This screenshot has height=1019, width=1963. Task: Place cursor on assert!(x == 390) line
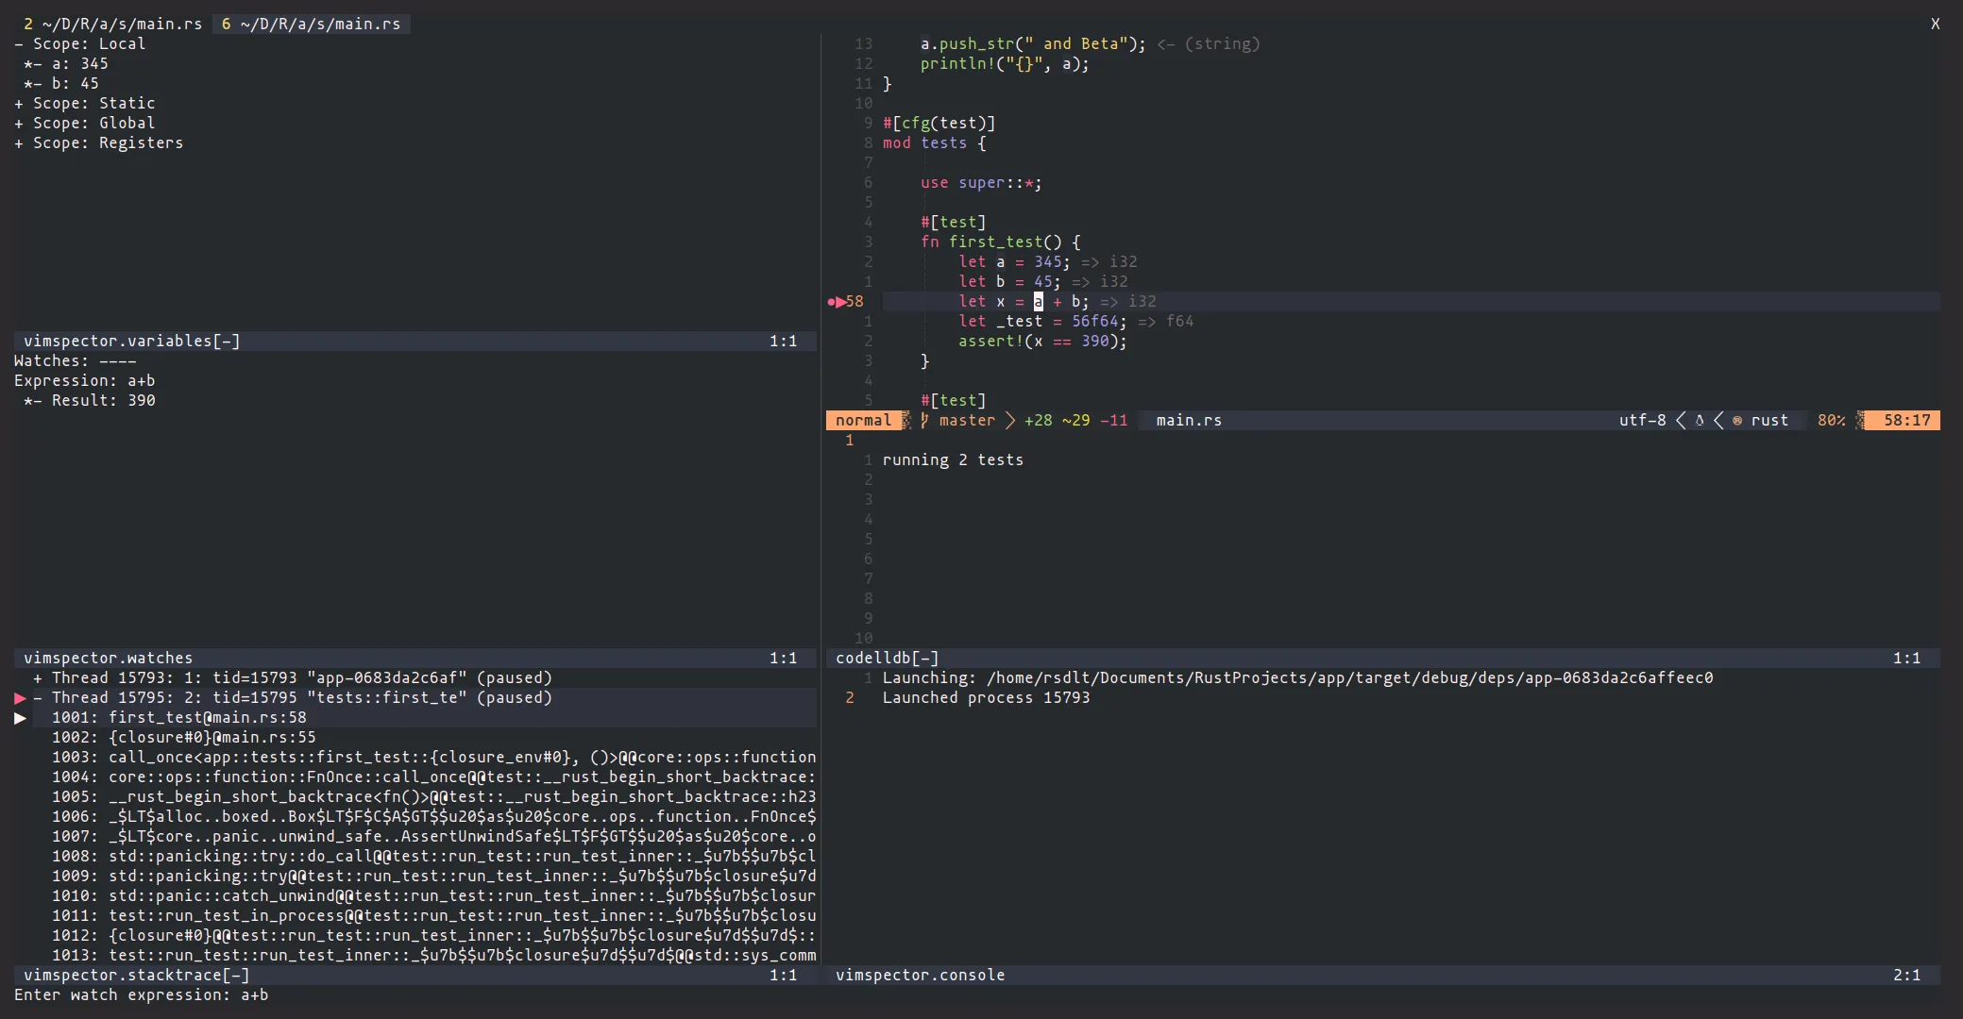click(x=1042, y=342)
